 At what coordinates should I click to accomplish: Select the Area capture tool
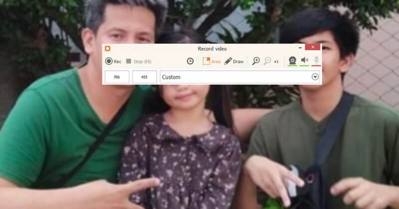pyautogui.click(x=211, y=61)
